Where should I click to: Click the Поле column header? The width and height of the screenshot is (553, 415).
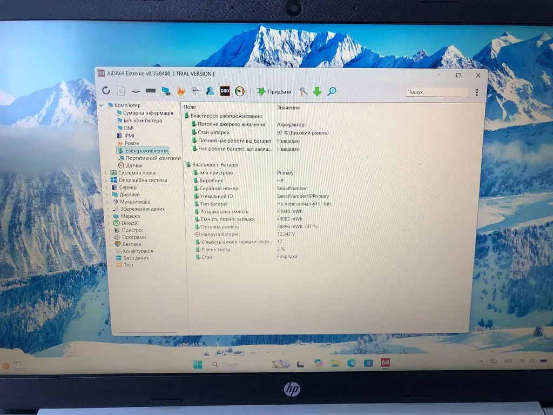190,107
